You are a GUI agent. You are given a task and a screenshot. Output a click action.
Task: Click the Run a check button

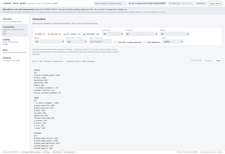(x=215, y=3)
